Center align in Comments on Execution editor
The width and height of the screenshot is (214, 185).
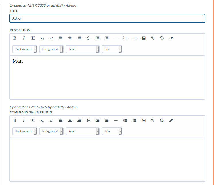pos(70,120)
